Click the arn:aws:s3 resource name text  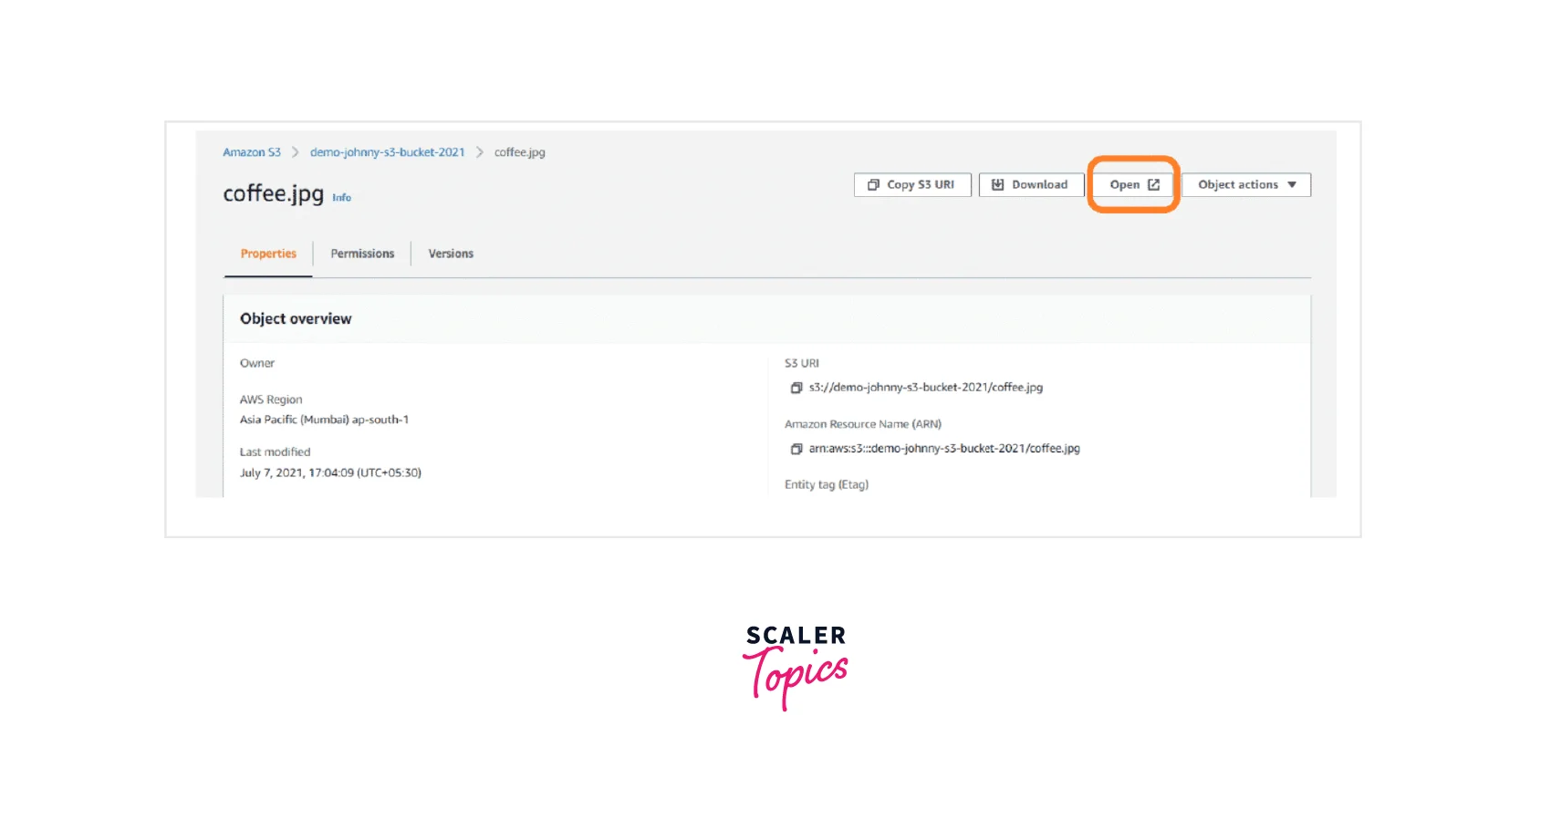943,449
